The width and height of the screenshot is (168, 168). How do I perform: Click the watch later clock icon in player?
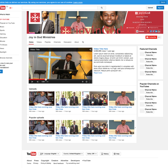click(83, 82)
